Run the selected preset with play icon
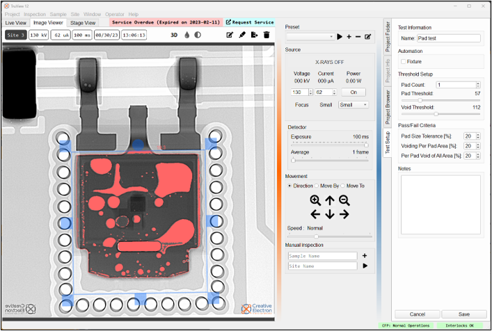492x331 pixels. [340, 37]
